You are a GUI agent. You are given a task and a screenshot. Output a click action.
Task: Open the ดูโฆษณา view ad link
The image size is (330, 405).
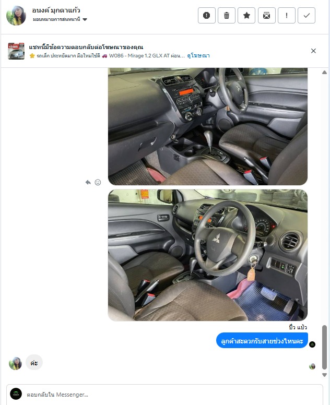(198, 55)
